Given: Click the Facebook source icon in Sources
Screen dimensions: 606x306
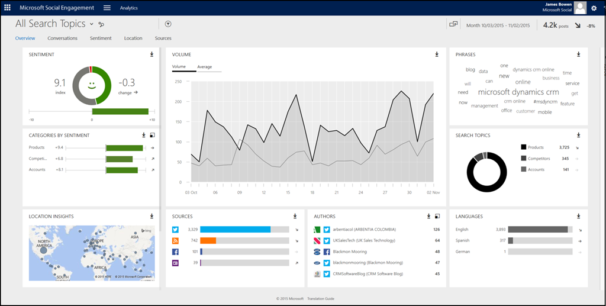Looking at the screenshot, I should 175,252.
